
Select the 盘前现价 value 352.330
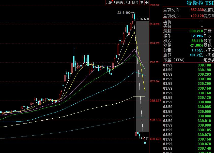pos(197,10)
